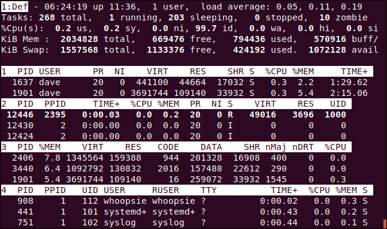The width and height of the screenshot is (387, 229).
Task: Click the 424192 used swap value
Action: pos(249,50)
